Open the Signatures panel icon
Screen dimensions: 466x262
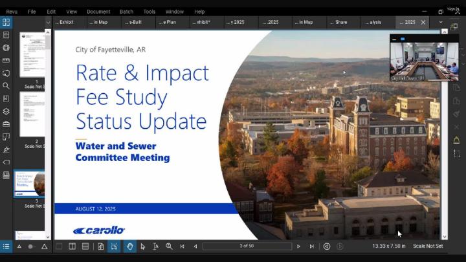pyautogui.click(x=6, y=149)
